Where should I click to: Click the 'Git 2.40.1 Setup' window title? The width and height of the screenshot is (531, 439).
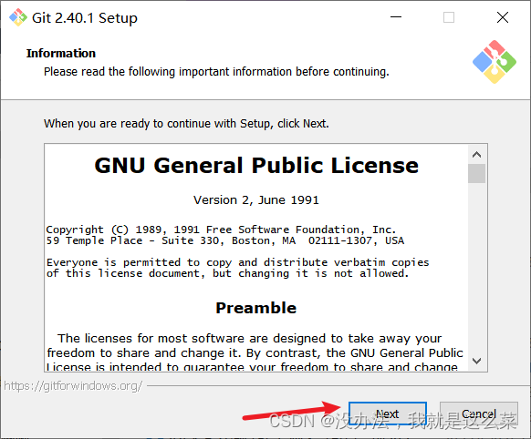click(85, 18)
